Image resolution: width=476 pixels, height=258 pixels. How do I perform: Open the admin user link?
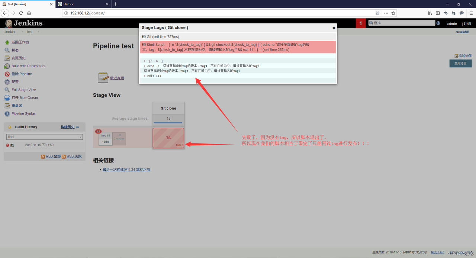(x=452, y=24)
